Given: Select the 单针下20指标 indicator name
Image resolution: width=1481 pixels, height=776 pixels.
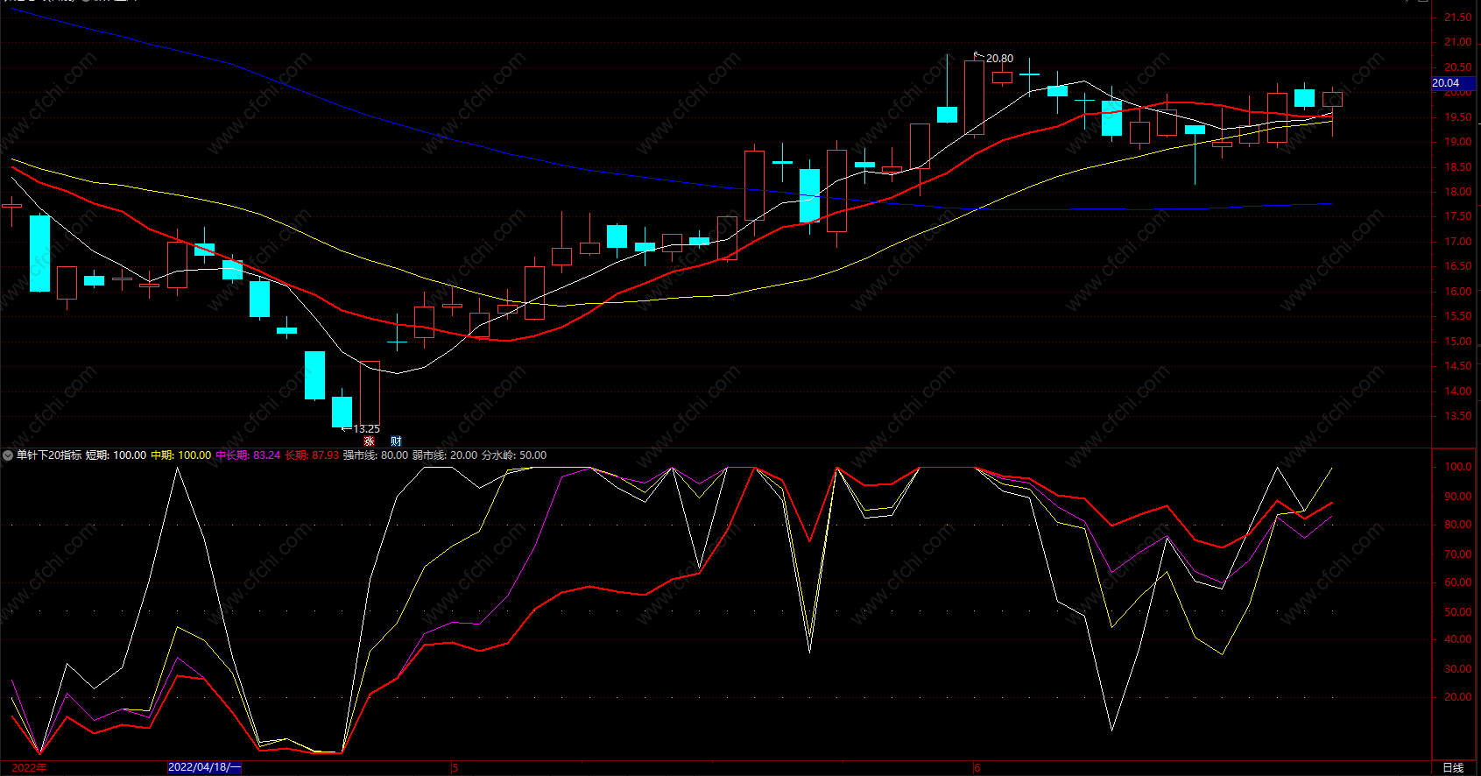Looking at the screenshot, I should pyautogui.click(x=49, y=455).
